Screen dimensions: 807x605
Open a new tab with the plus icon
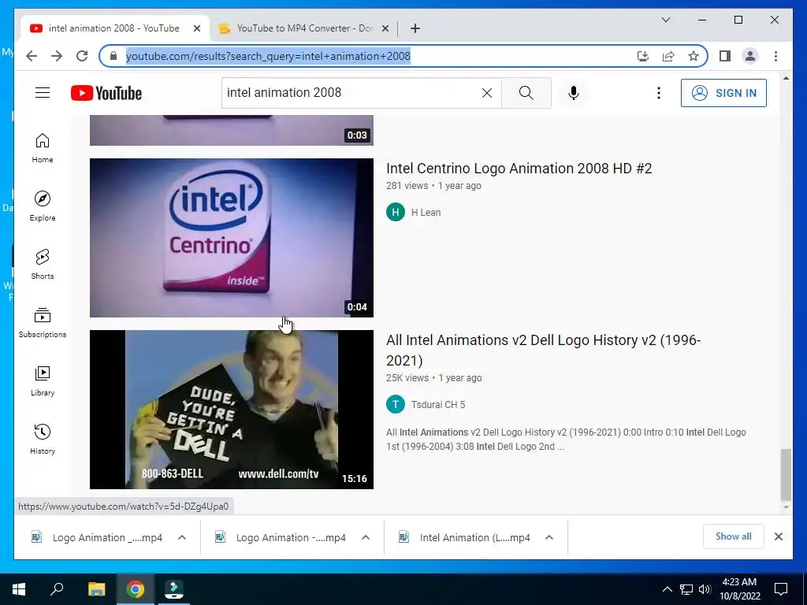click(415, 28)
